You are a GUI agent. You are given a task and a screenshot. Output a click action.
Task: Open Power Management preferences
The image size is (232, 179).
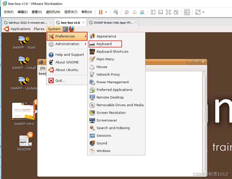[x=116, y=82]
